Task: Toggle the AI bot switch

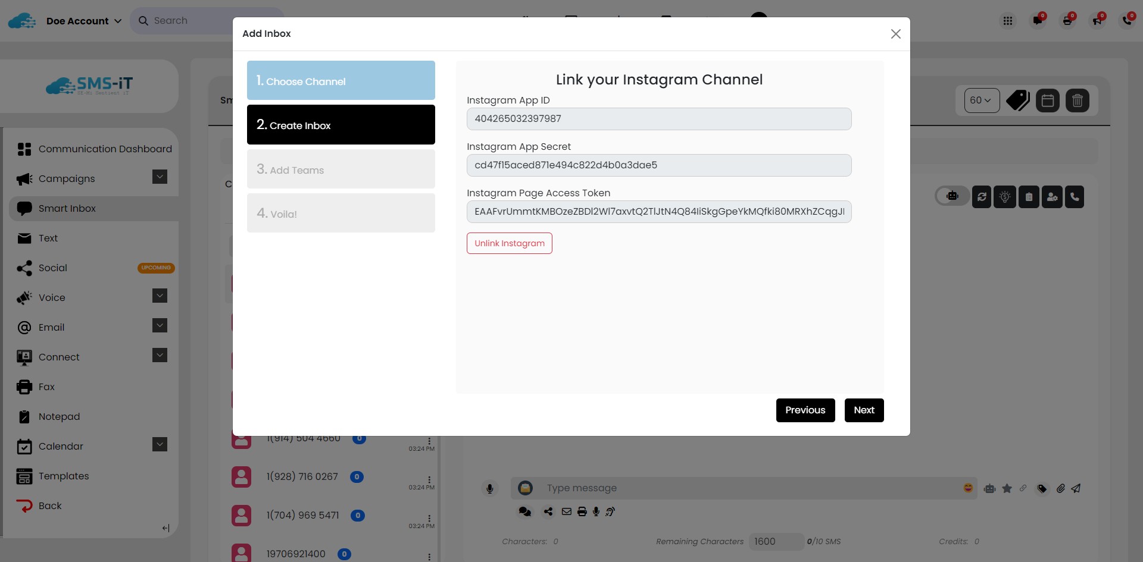Action: (x=952, y=196)
